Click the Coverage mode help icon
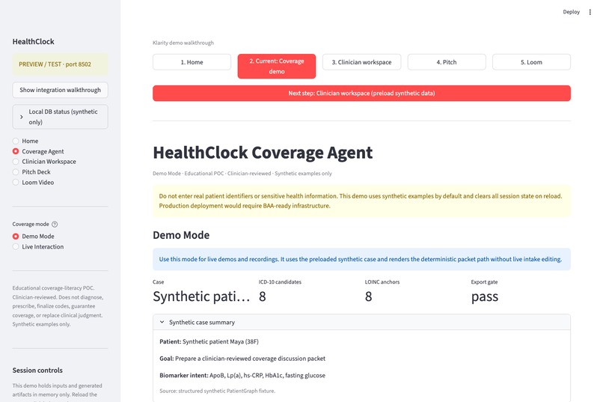 tap(55, 225)
